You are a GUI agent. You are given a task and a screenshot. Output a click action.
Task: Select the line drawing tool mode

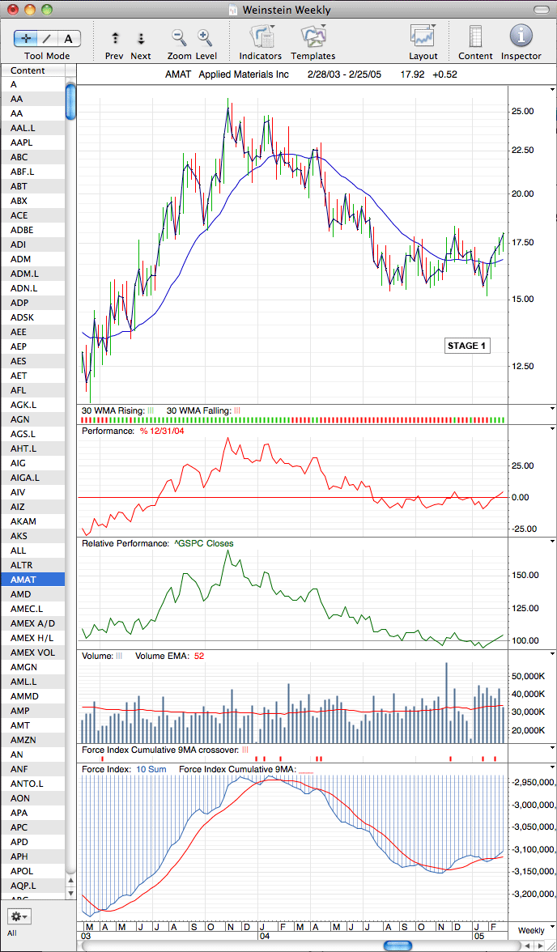[x=48, y=38]
